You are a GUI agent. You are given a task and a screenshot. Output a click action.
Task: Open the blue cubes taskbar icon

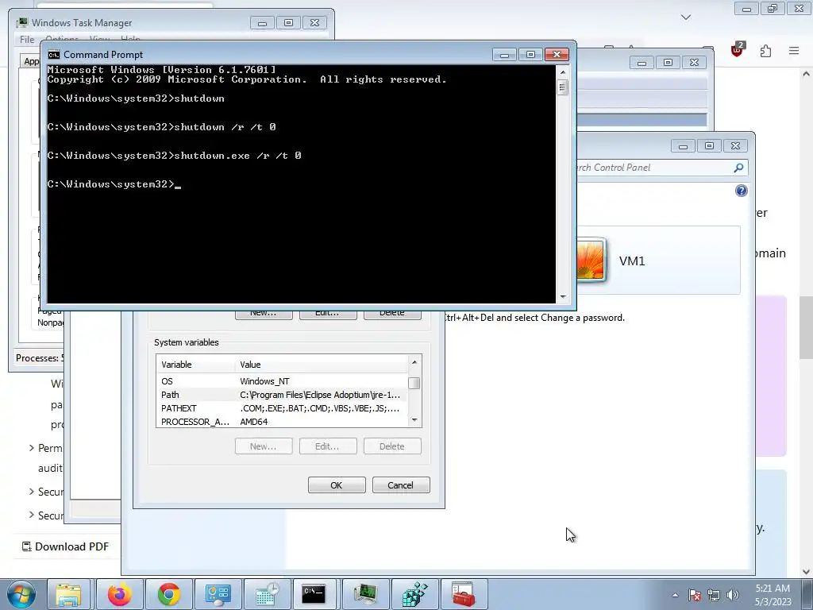pyautogui.click(x=414, y=594)
